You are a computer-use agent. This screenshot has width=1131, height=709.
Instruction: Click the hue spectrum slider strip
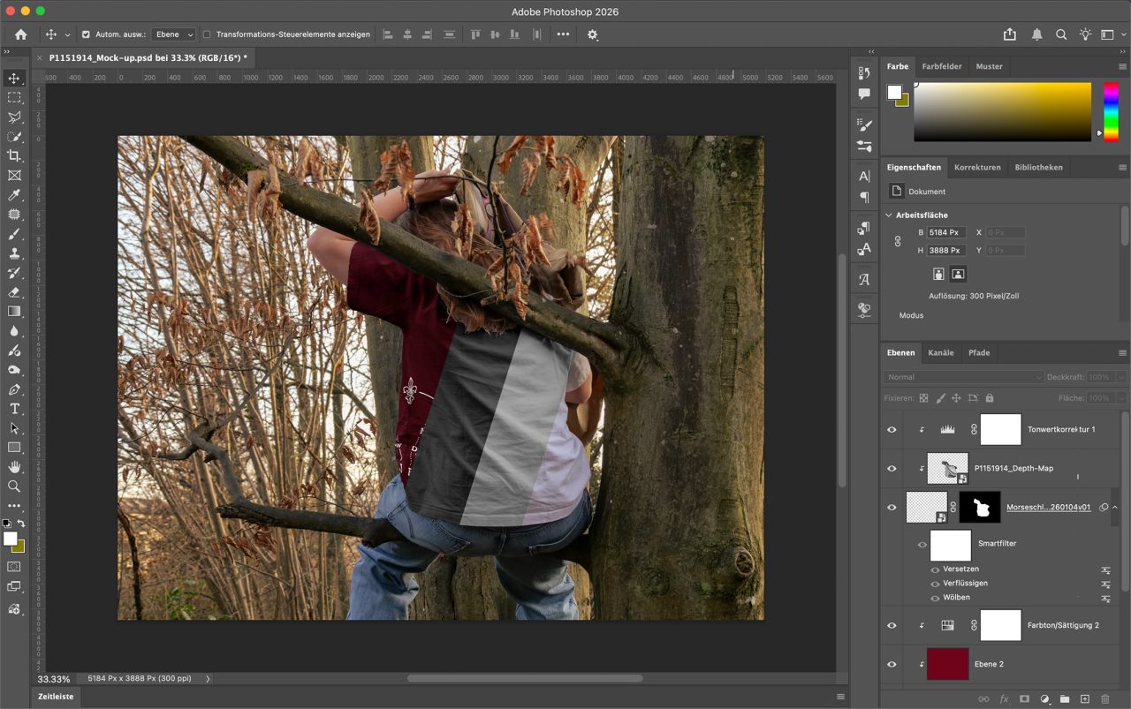1111,110
